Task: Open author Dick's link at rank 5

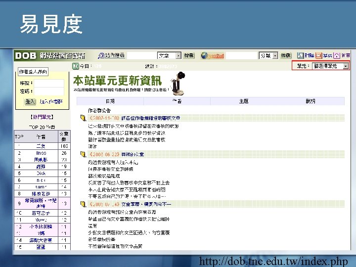Action: tap(41, 173)
